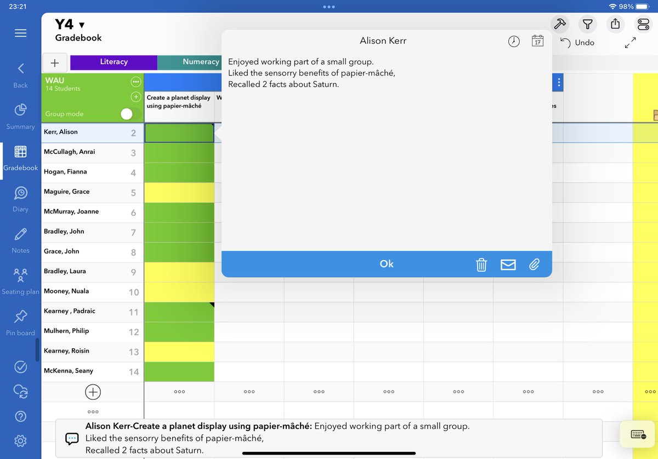
Task: Open the clock history icon in note popup
Action: pyautogui.click(x=514, y=42)
